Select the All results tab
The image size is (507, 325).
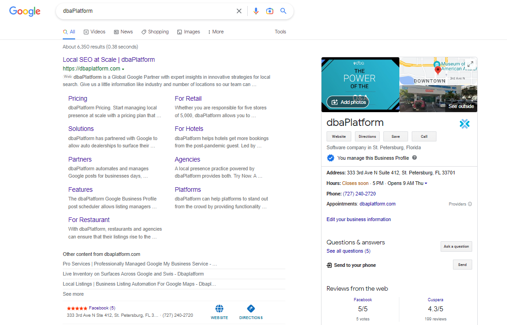[69, 32]
